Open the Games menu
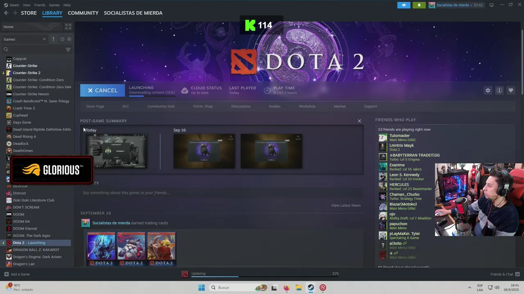 (54, 5)
